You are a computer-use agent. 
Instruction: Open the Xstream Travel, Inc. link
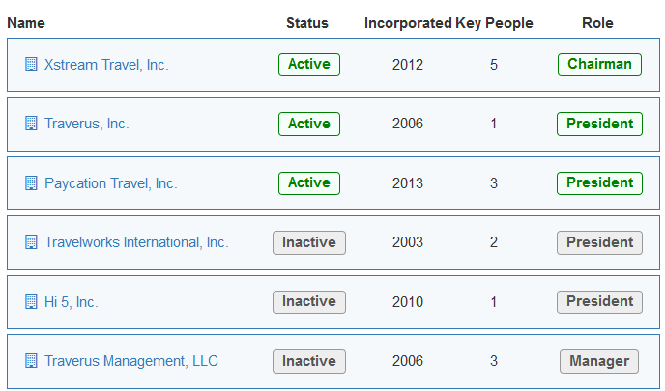coord(106,65)
